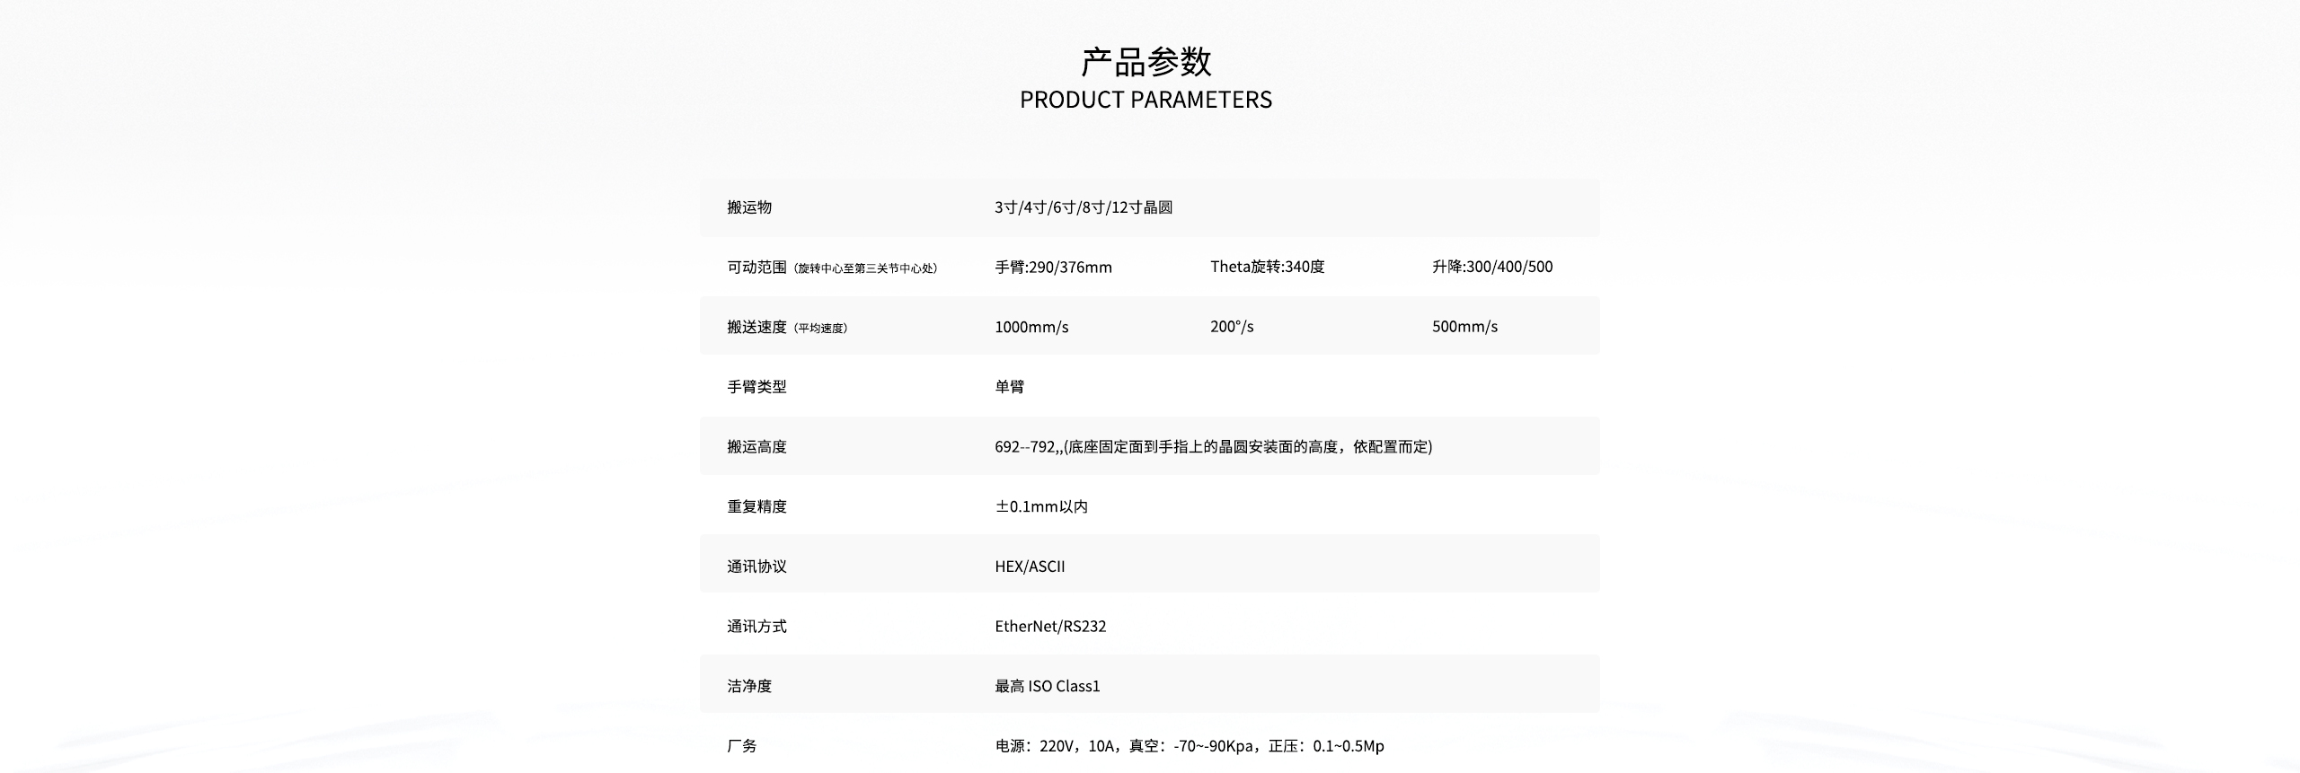Select the 单臂 arm type value
The width and height of the screenshot is (2300, 773).
[x=1009, y=387]
